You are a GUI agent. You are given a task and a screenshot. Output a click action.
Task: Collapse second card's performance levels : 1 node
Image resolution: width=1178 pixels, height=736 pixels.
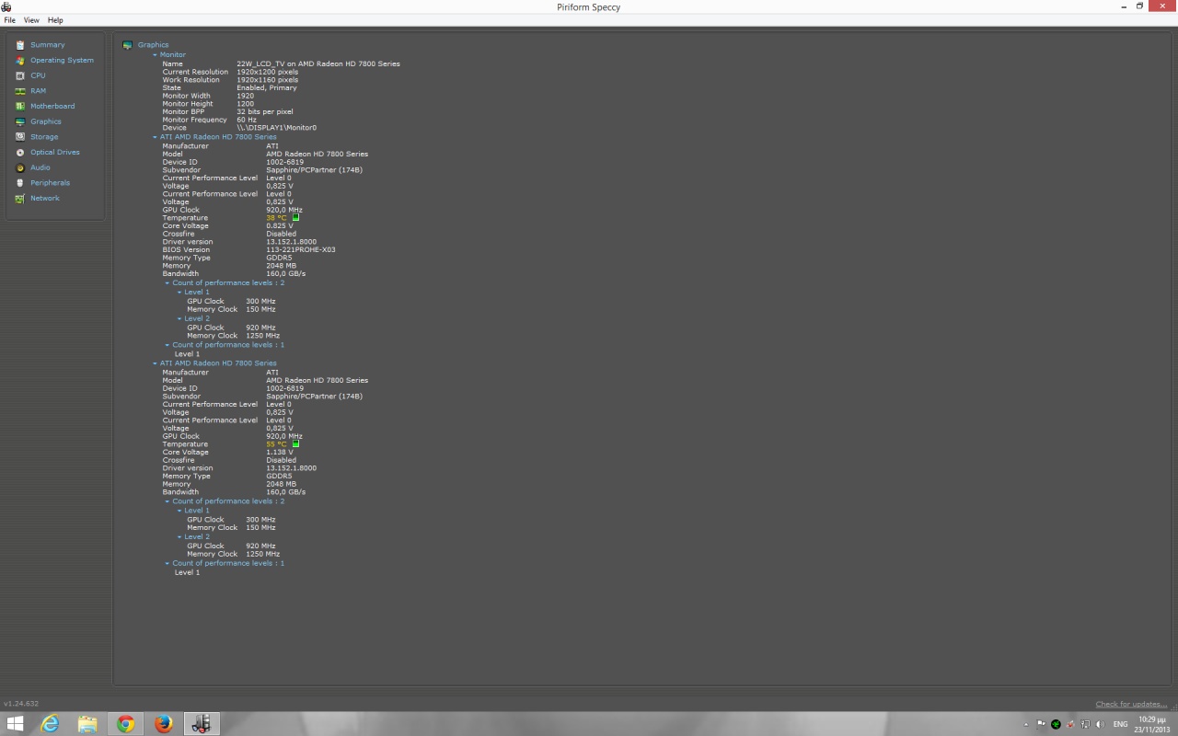tap(167, 563)
